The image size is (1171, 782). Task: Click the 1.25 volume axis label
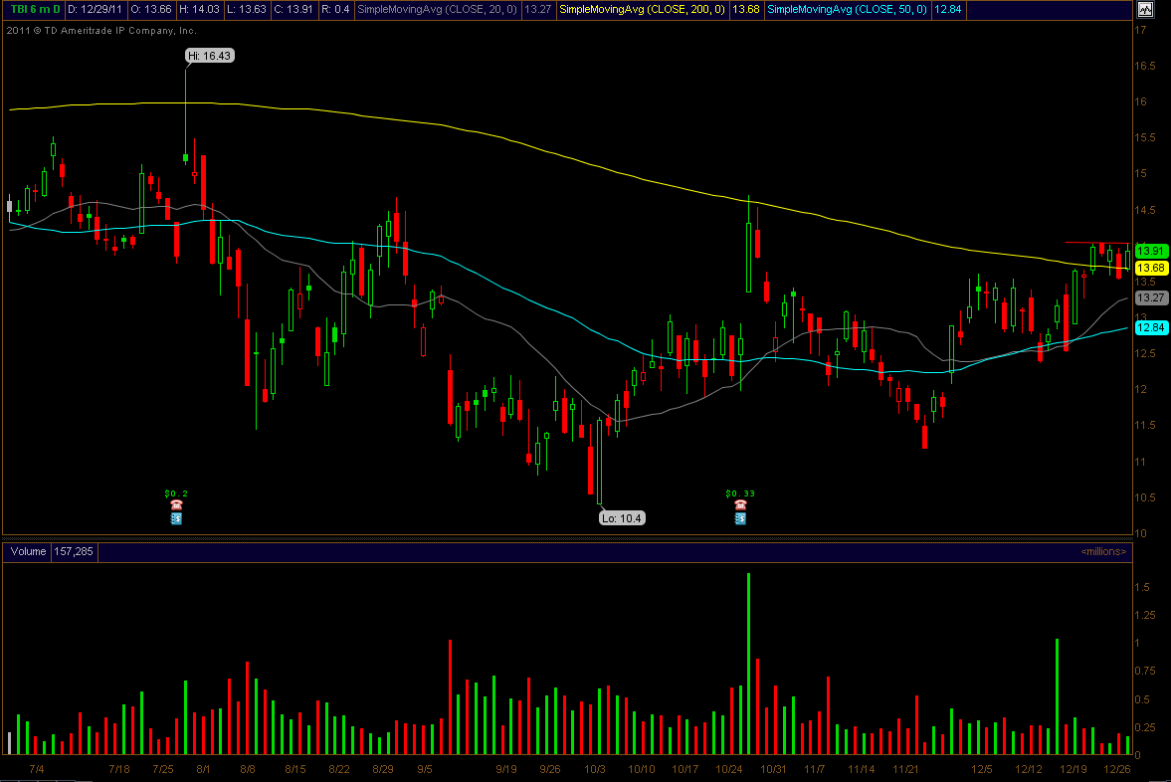point(1145,615)
